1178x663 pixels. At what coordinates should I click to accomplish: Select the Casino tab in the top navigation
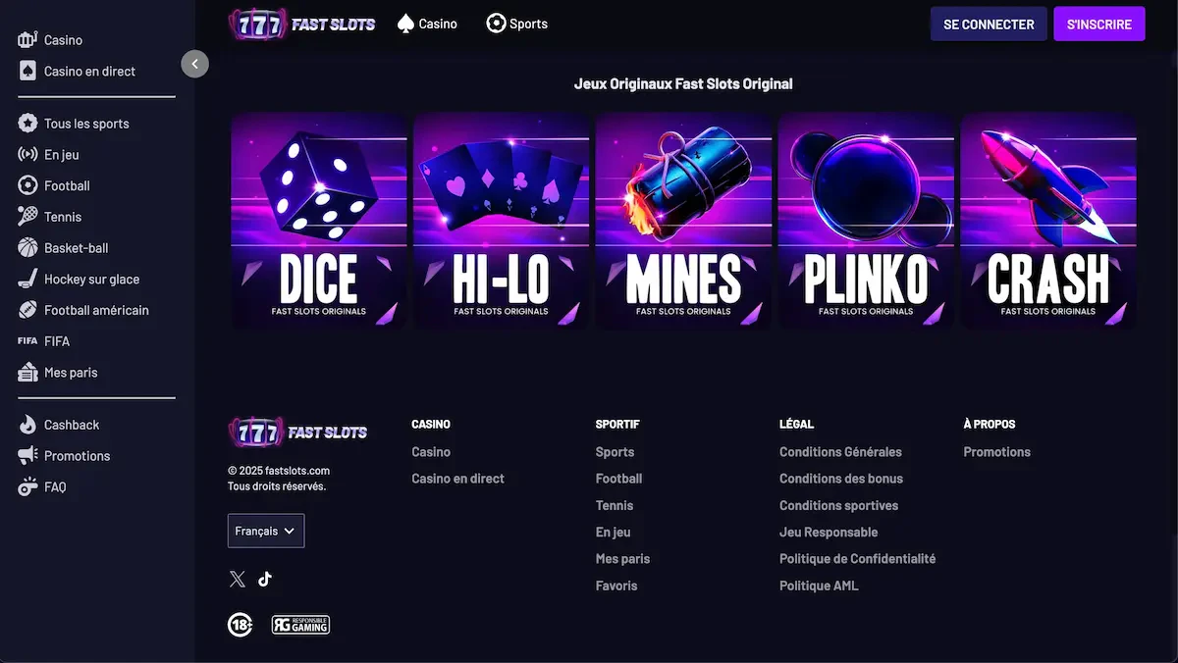point(427,23)
